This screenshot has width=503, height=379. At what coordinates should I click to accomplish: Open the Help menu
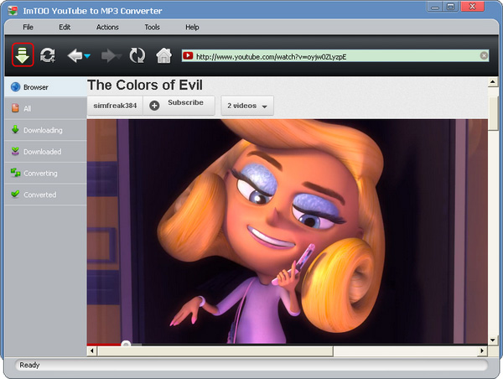pos(192,28)
